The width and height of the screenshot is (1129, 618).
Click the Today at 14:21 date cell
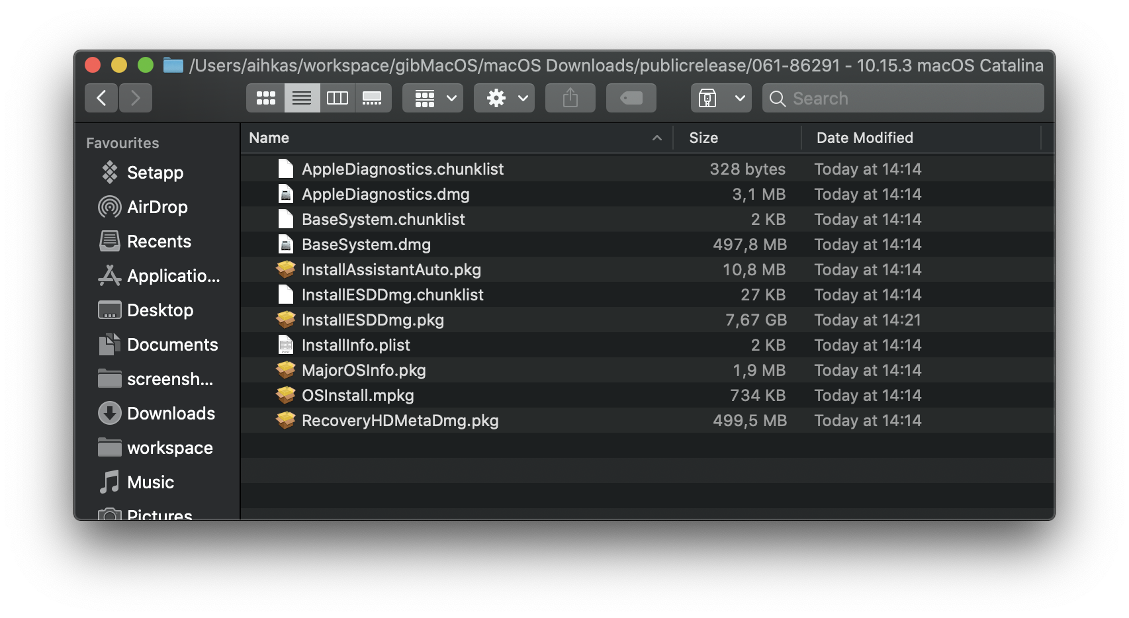coord(868,320)
